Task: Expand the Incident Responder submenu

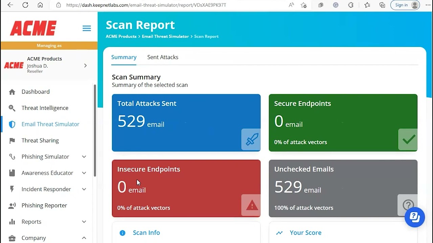Action: [84, 189]
